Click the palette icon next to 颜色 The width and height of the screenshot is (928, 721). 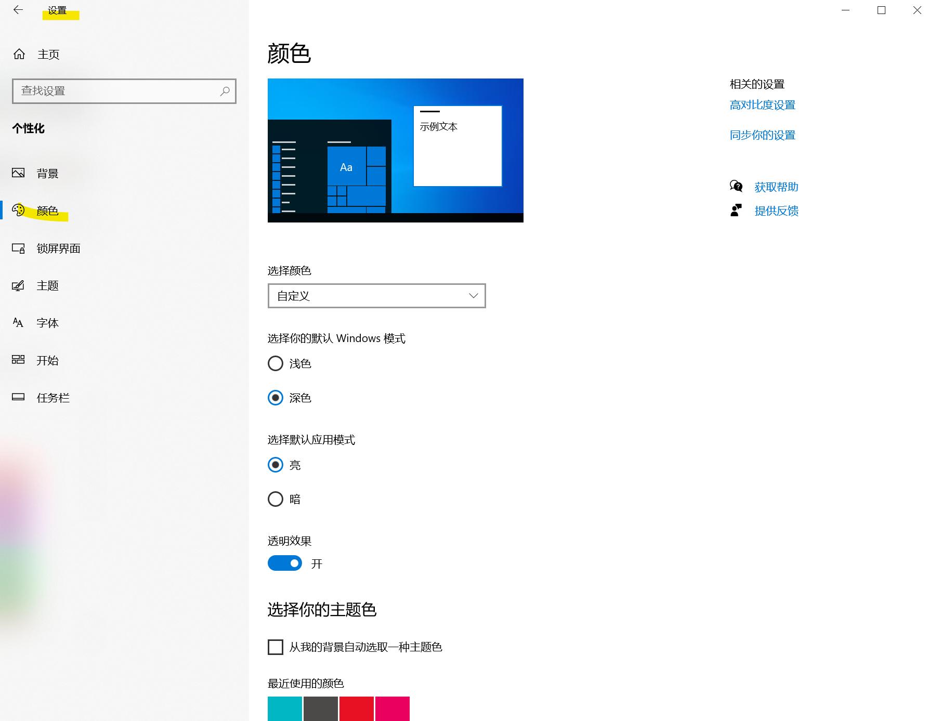point(19,211)
